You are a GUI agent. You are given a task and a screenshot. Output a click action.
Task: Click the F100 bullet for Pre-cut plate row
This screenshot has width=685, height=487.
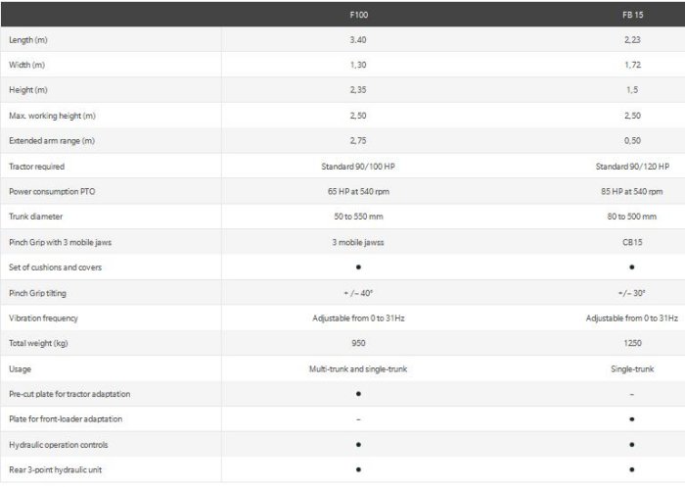[358, 394]
